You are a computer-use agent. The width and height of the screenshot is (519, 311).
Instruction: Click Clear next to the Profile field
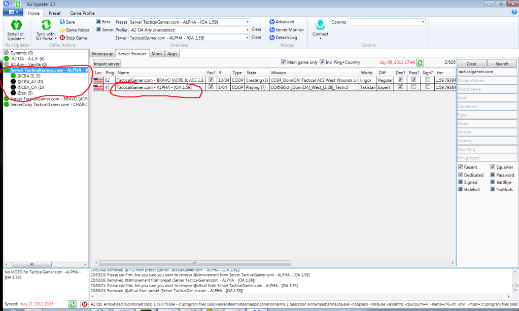256,29
